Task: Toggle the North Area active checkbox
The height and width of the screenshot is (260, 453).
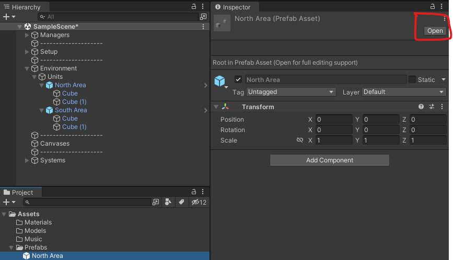Action: 238,80
